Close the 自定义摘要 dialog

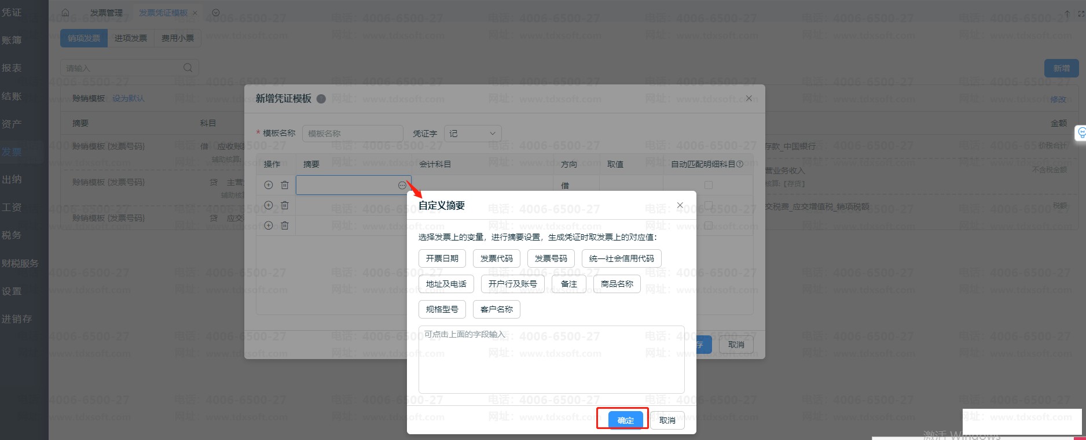pos(680,205)
